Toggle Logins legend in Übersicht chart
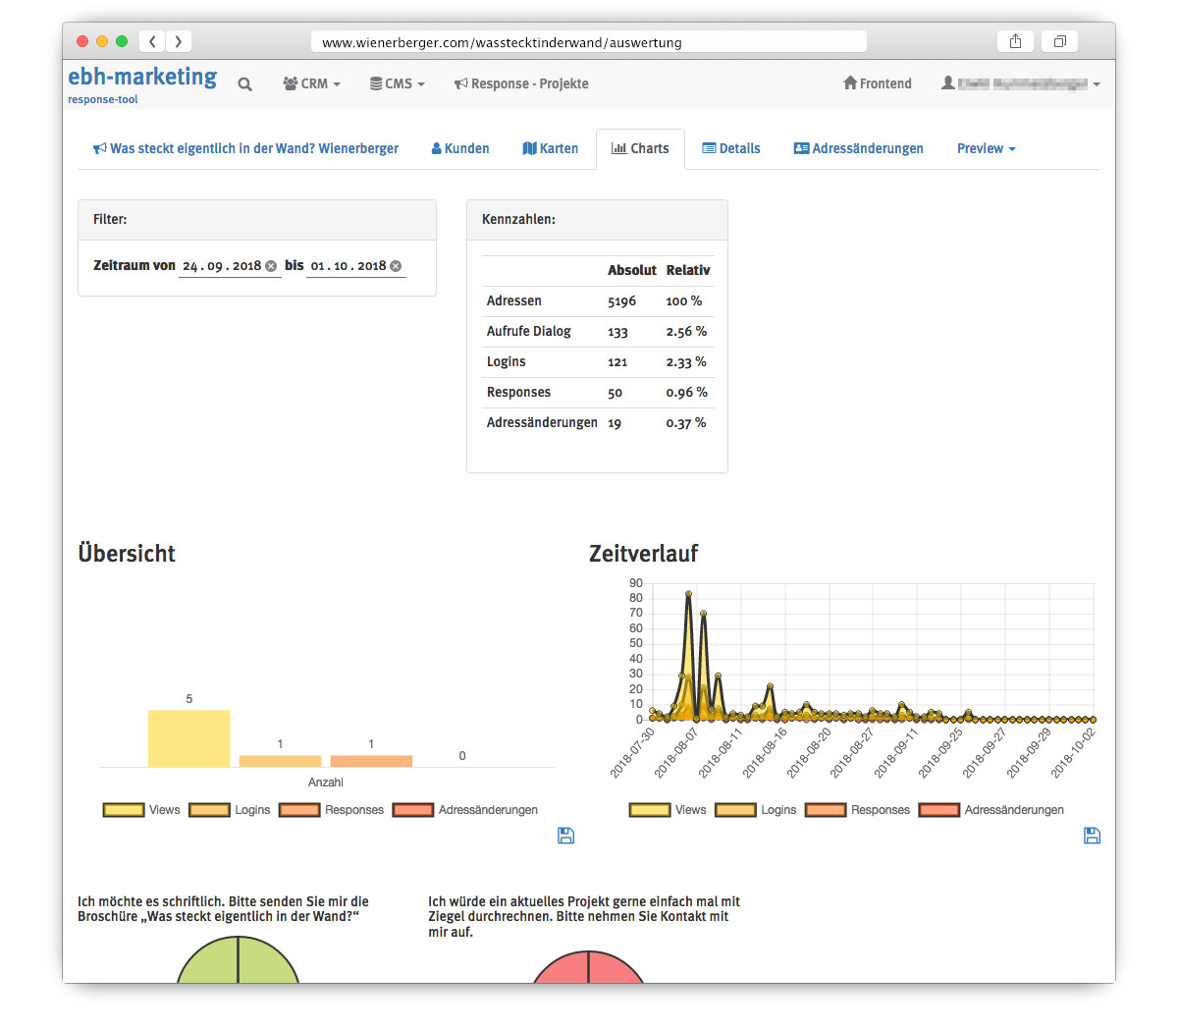The width and height of the screenshot is (1178, 1028). (x=230, y=810)
